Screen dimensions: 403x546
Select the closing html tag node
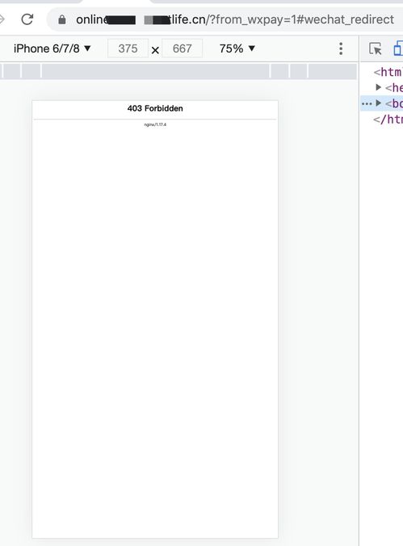(x=388, y=120)
